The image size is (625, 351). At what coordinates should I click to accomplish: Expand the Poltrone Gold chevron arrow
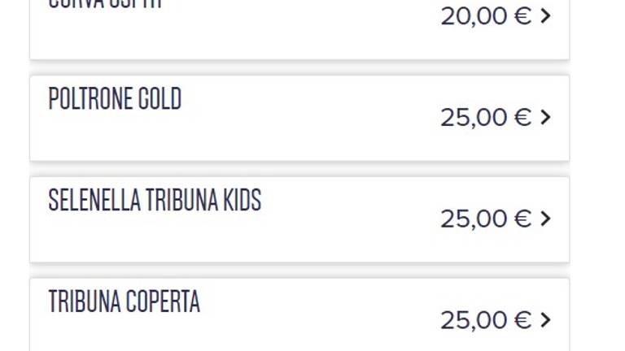(546, 117)
